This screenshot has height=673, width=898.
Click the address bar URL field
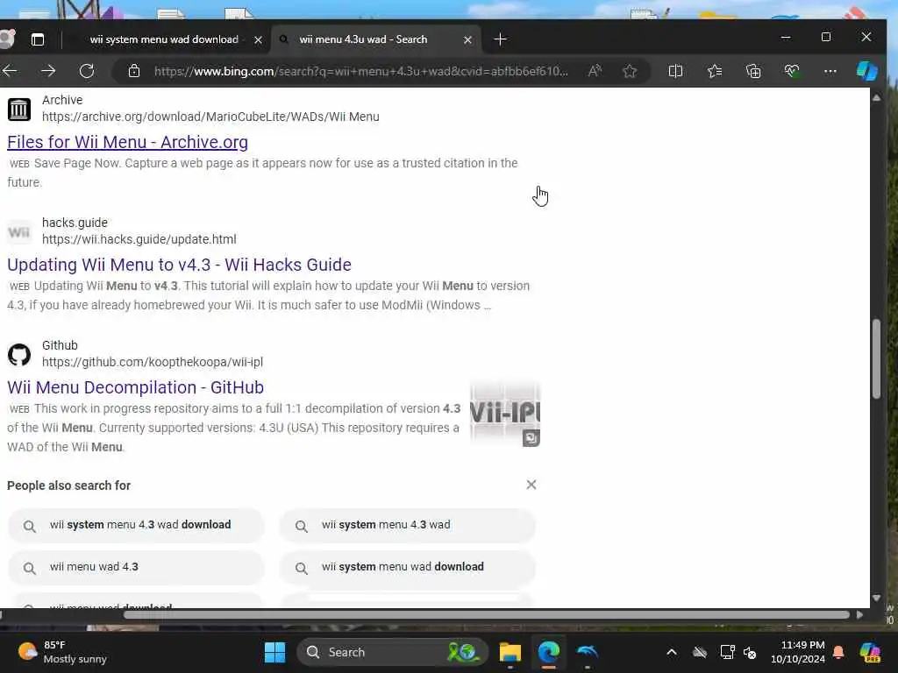coord(360,71)
